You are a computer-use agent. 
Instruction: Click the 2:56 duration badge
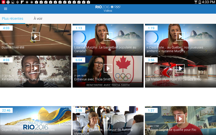tap(79, 110)
